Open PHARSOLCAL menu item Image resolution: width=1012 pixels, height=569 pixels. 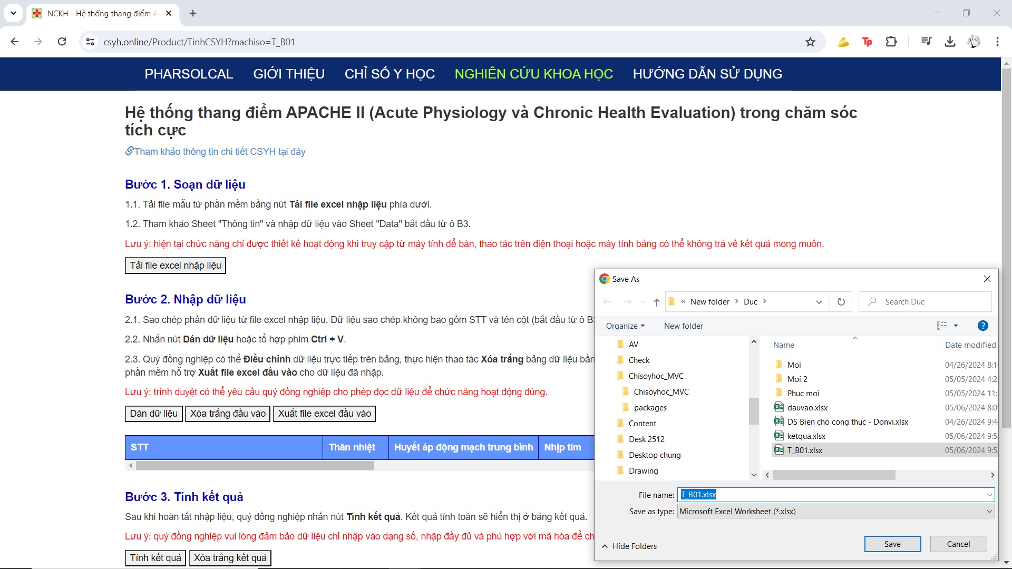[189, 74]
